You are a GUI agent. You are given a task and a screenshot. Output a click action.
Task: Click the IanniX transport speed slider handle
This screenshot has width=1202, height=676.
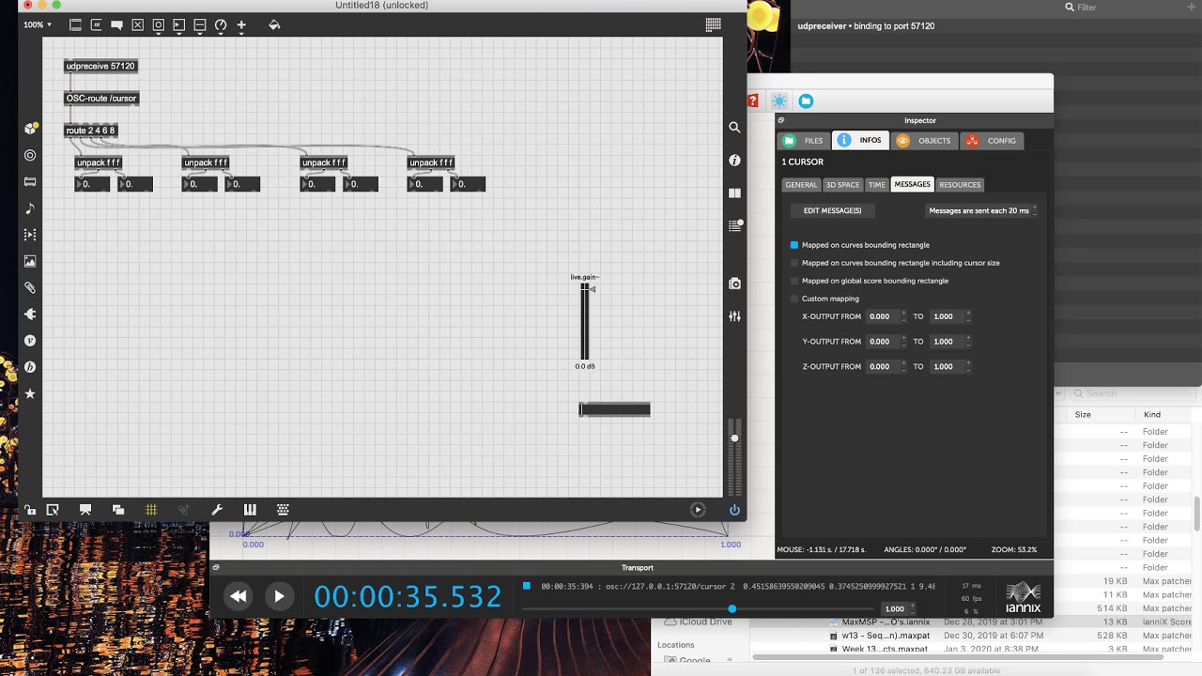732,609
